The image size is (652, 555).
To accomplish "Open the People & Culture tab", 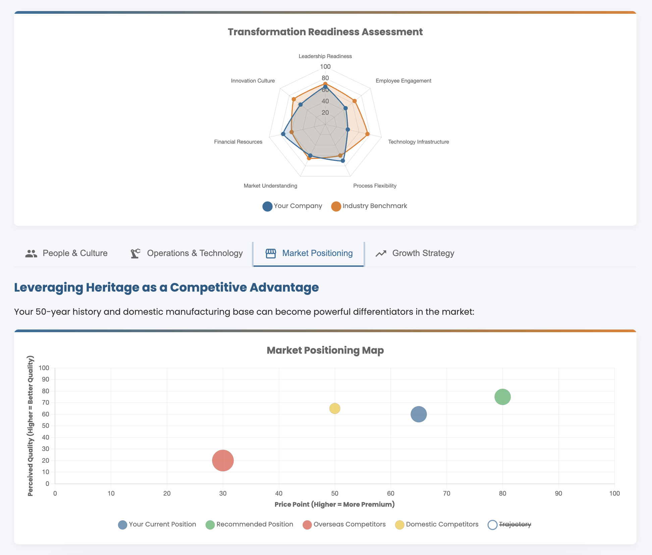I will pyautogui.click(x=75, y=253).
